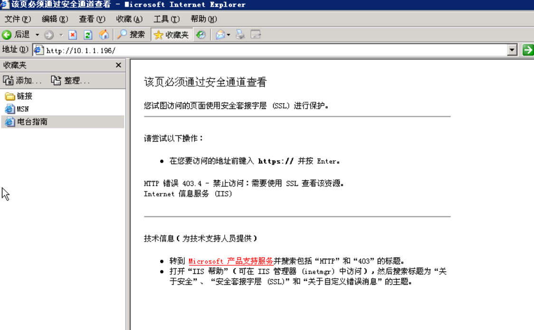Click the bold https:// text
The width and height of the screenshot is (534, 330).
pyautogui.click(x=276, y=161)
